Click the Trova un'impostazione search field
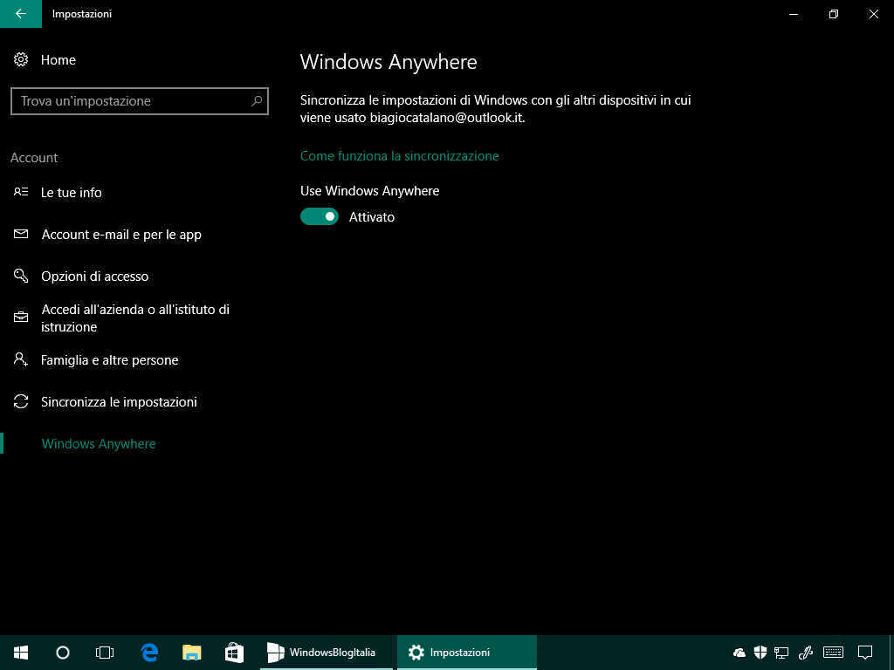 pyautogui.click(x=140, y=101)
